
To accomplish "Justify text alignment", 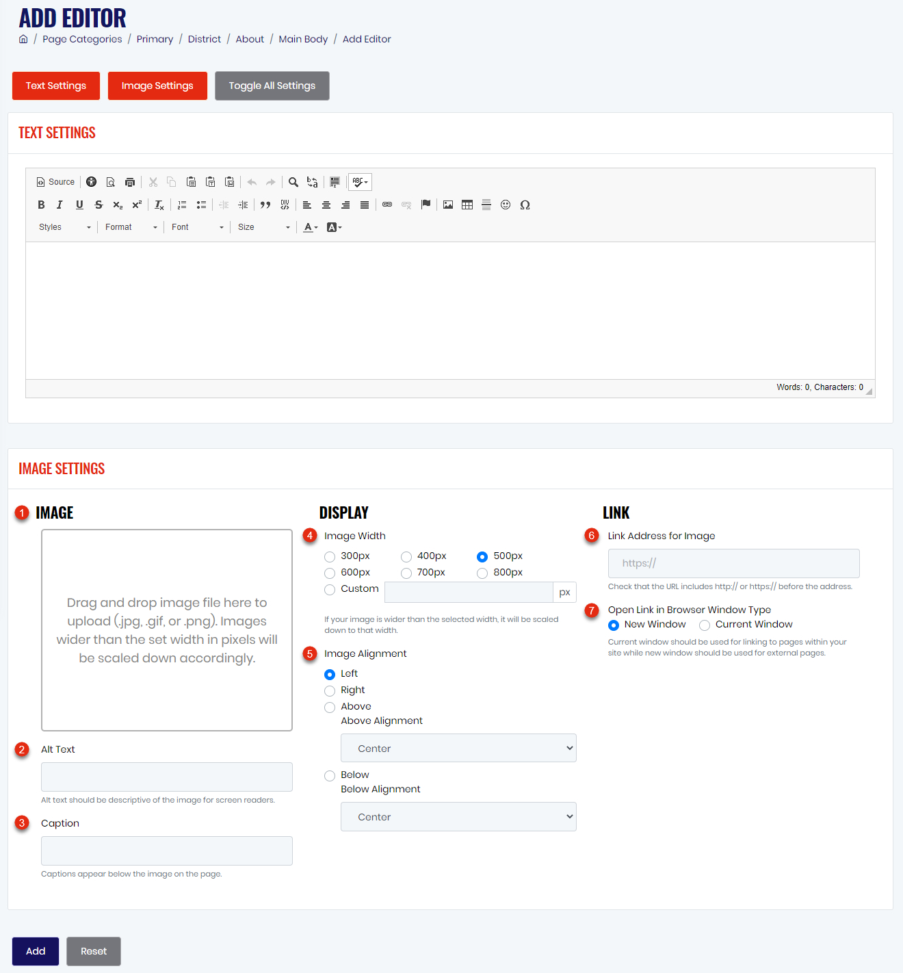I will tap(365, 205).
